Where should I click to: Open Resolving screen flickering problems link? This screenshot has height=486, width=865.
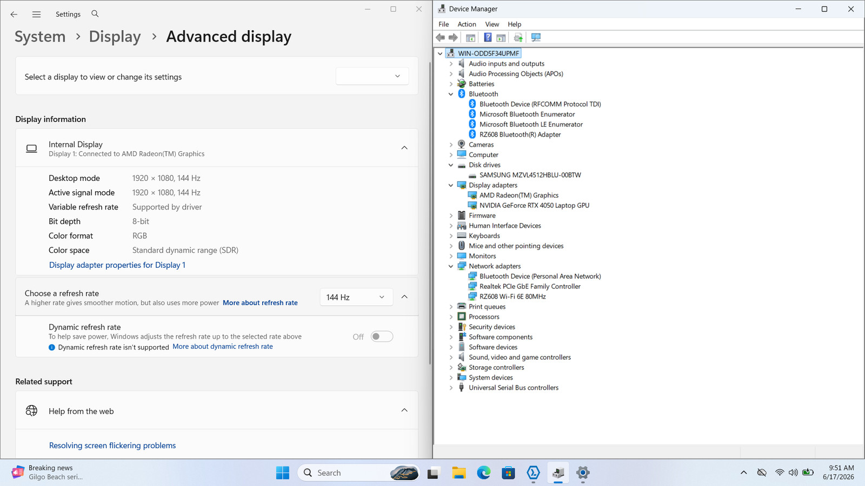pyautogui.click(x=112, y=446)
